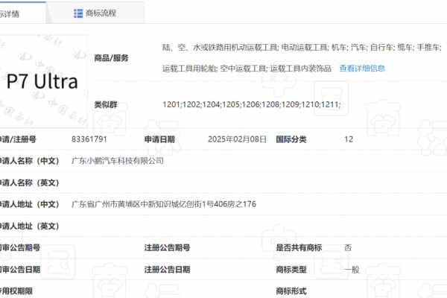Click the 国际分类 label

[x=291, y=139]
